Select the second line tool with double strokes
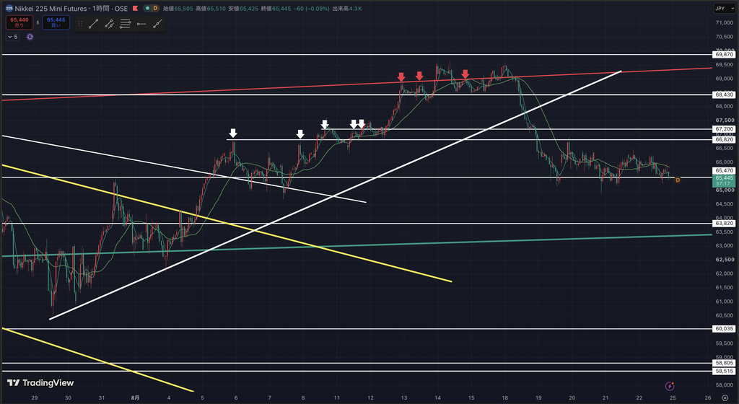The width and height of the screenshot is (739, 404). pyautogui.click(x=110, y=24)
